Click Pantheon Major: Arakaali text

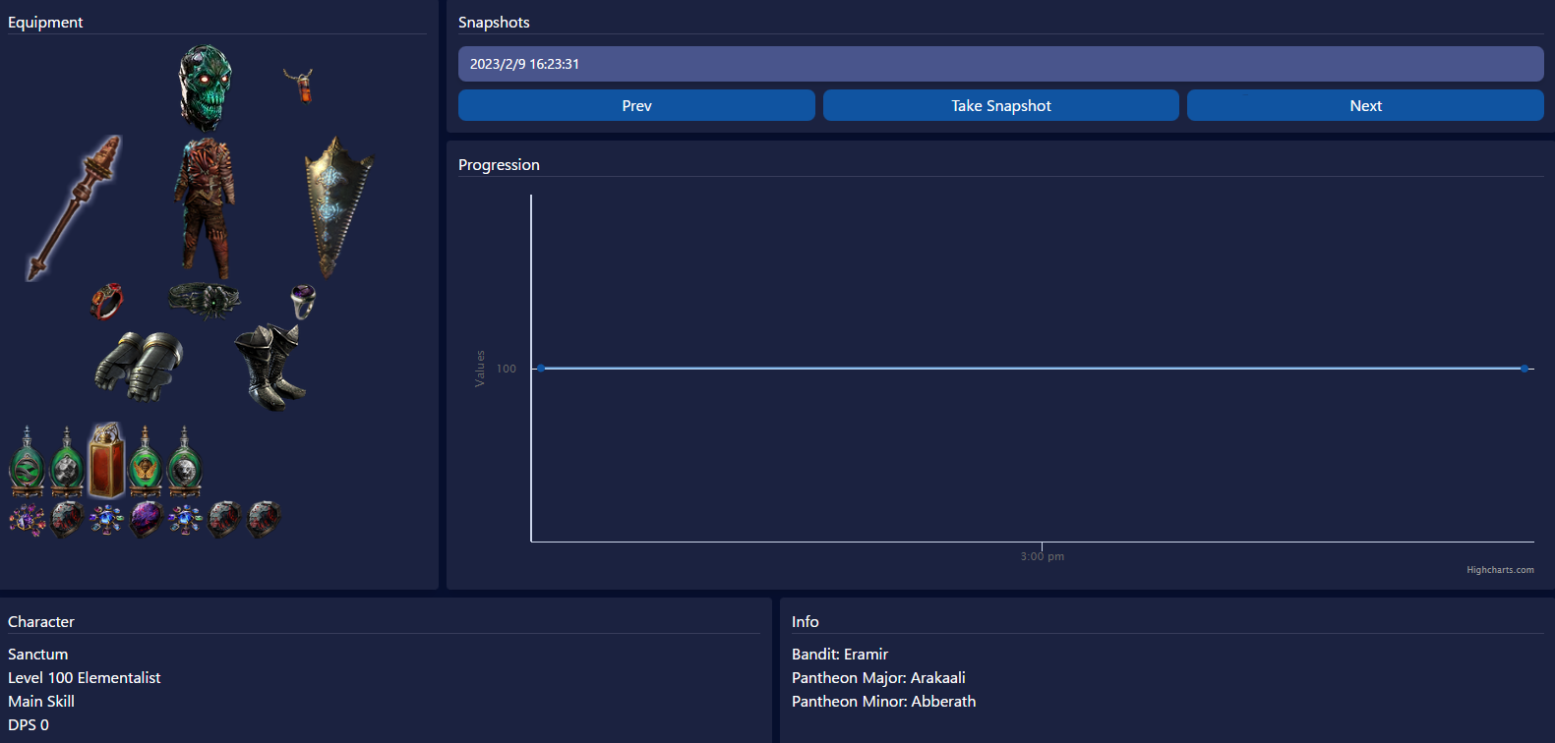pos(878,677)
